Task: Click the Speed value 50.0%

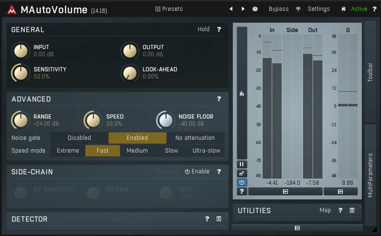Action: click(x=114, y=124)
